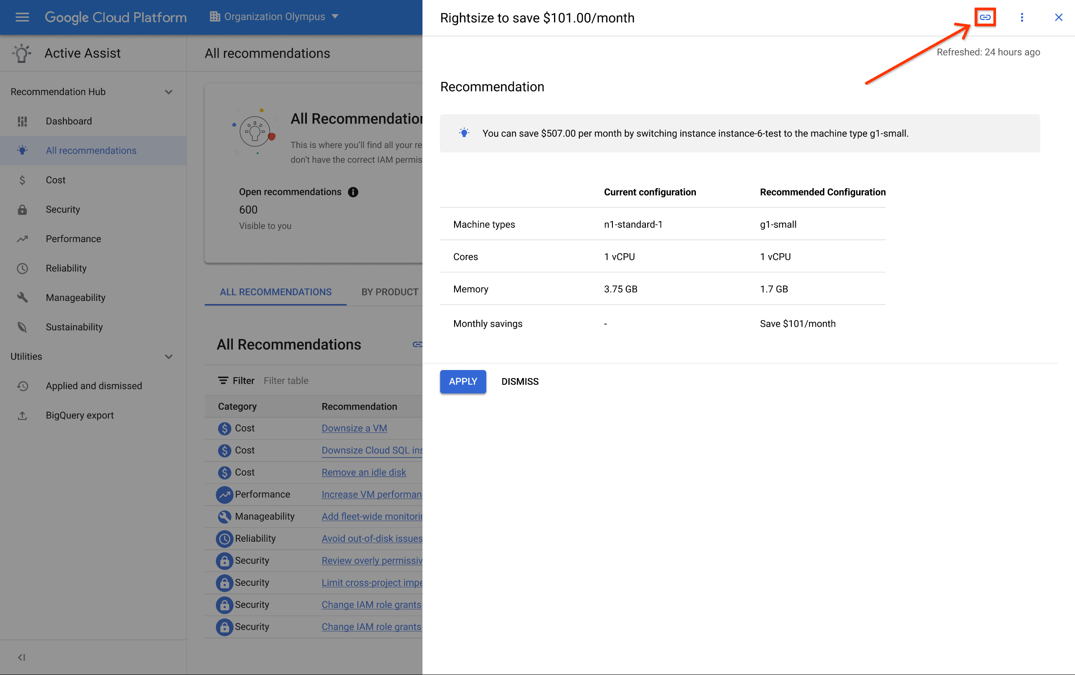Click the Reliability clock icon in sidebar
The width and height of the screenshot is (1075, 675).
point(22,268)
